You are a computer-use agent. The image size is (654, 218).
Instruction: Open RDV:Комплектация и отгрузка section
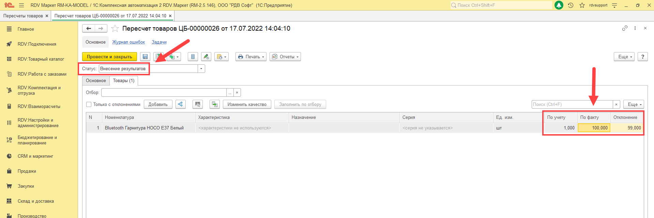click(x=39, y=90)
